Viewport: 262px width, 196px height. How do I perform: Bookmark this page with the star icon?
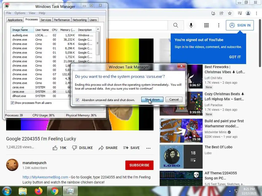[x=230, y=13]
